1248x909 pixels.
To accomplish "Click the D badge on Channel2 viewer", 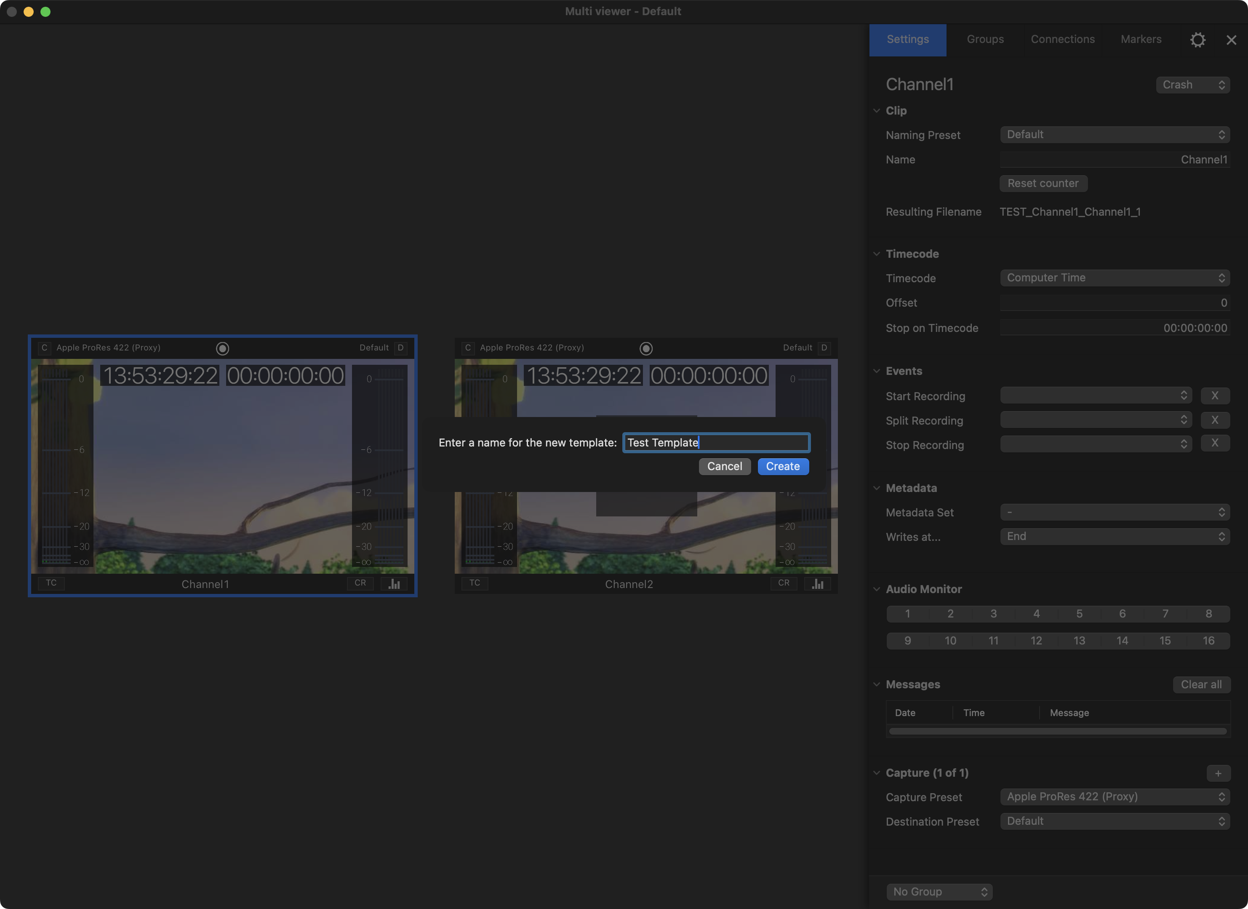I will click(824, 348).
